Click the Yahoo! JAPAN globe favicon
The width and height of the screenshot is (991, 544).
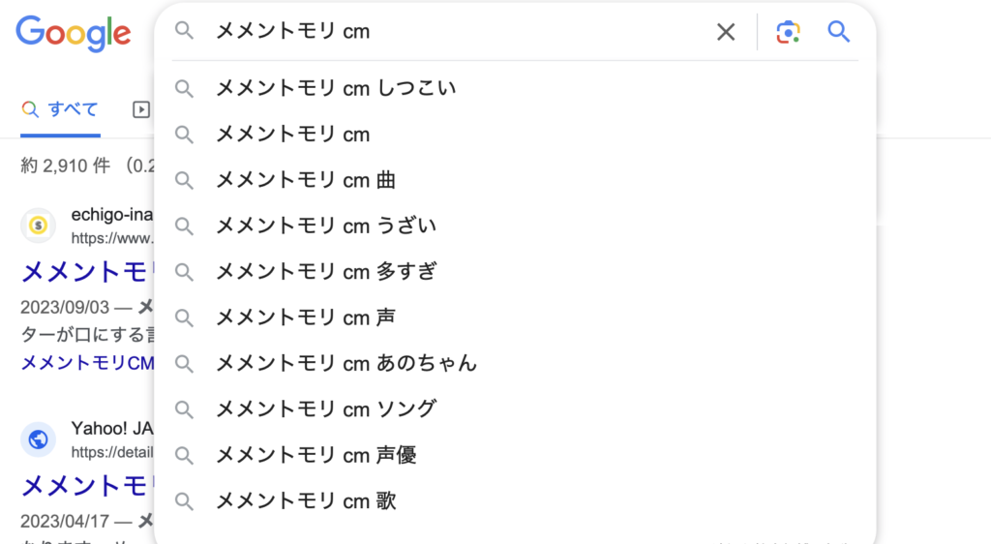pyautogui.click(x=38, y=439)
